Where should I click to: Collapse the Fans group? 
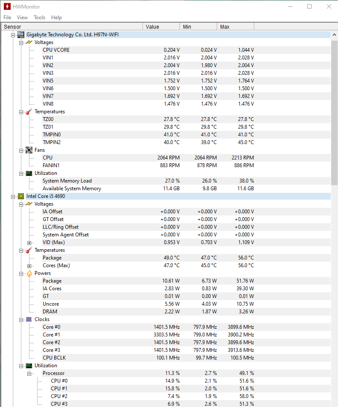pyautogui.click(x=21, y=150)
